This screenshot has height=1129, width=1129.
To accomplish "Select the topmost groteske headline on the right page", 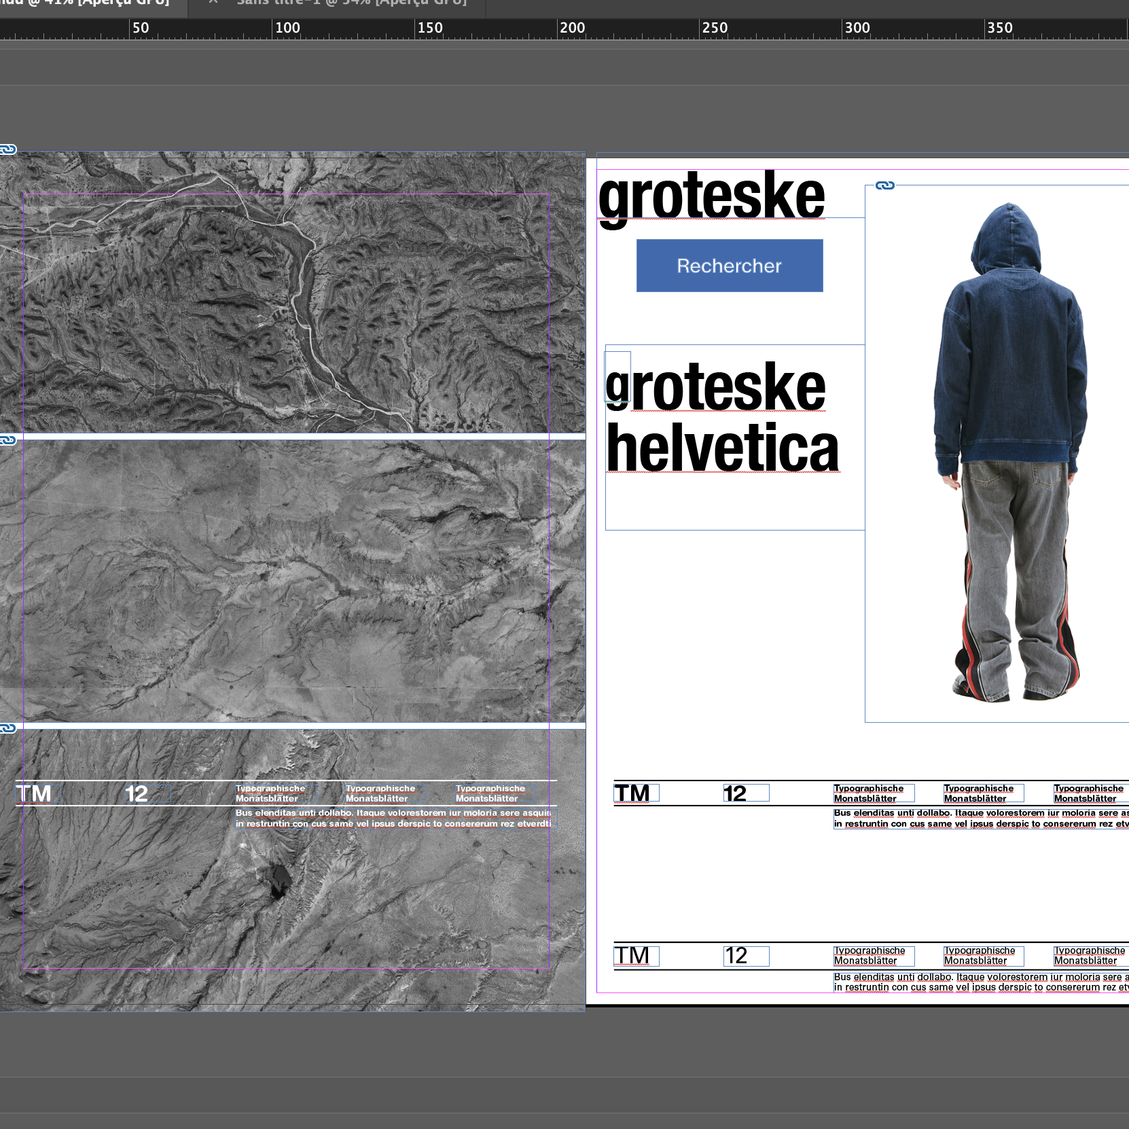I will pos(711,196).
